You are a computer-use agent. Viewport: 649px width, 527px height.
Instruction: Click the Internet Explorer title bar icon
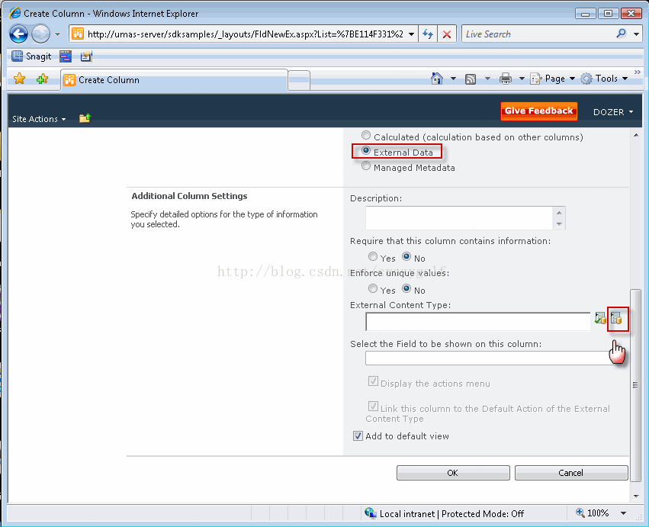(x=15, y=13)
